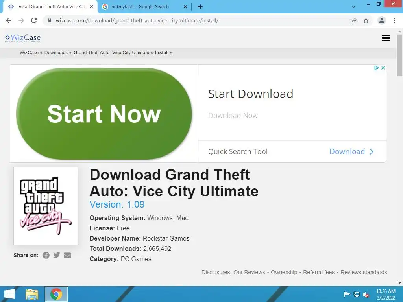Open File Explorer from the taskbar
The width and height of the screenshot is (403, 302).
point(32,294)
